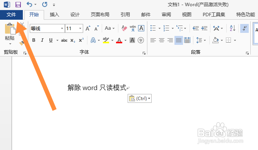Click the Text Effects outlined A icon
Screen dimensions: 258x150
point(93,40)
